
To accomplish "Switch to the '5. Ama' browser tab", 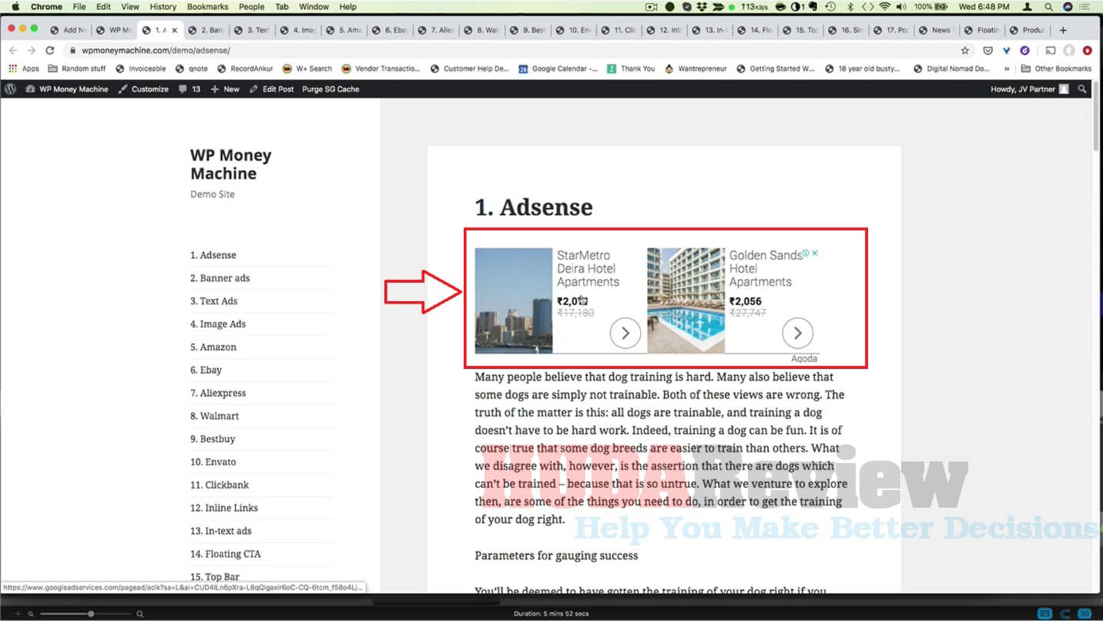I will click(x=344, y=30).
